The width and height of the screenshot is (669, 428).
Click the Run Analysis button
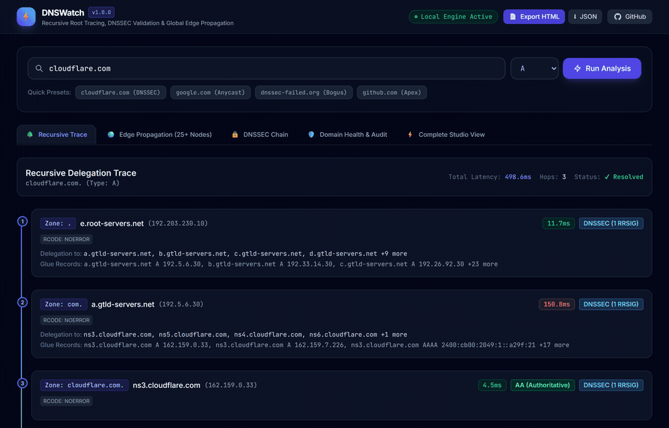(x=602, y=69)
